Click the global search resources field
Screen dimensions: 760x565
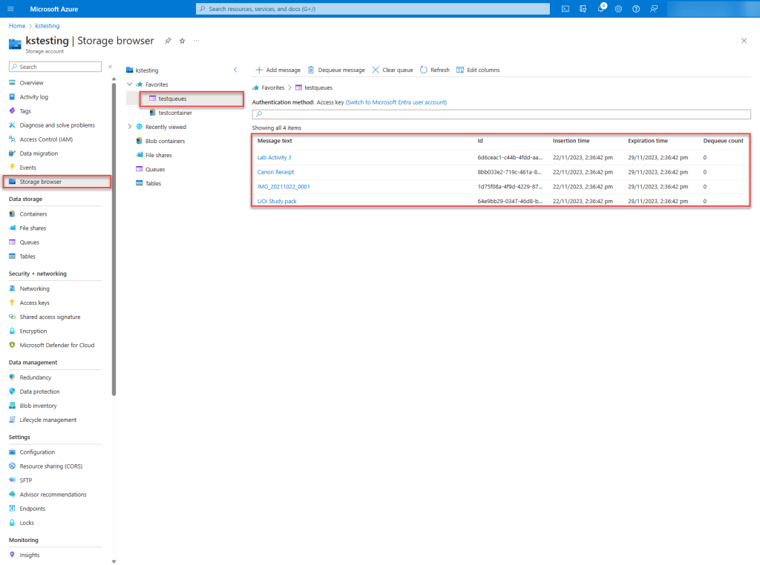click(x=373, y=9)
